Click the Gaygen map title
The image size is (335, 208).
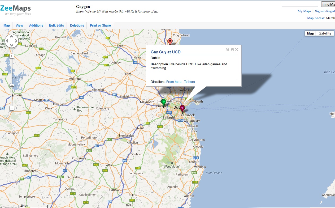pyautogui.click(x=83, y=7)
